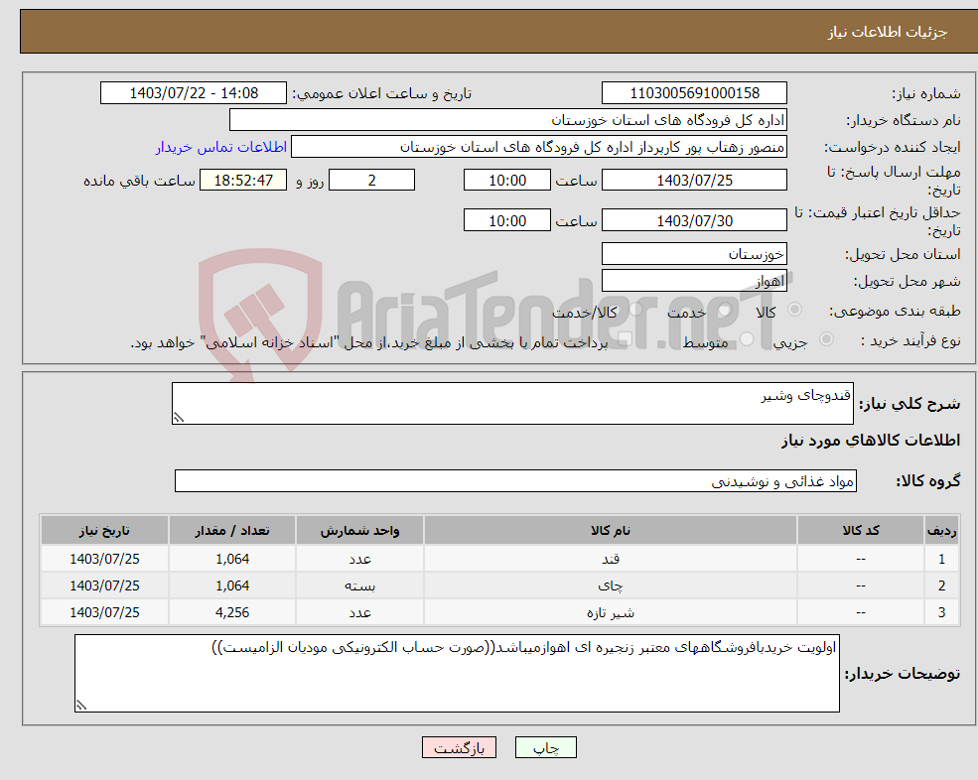Click the heading اطلاعات کالاهای مورد نیاز
This screenshot has width=978, height=780.
click(871, 441)
